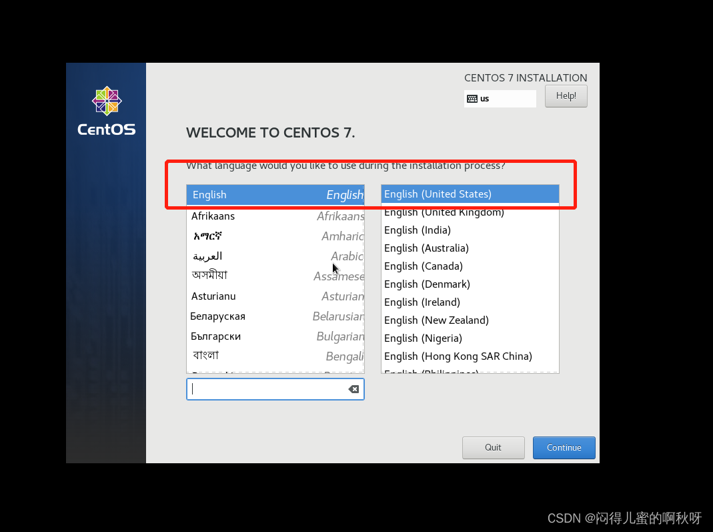Select the Arabic language row
Image resolution: width=713 pixels, height=532 pixels.
275,256
